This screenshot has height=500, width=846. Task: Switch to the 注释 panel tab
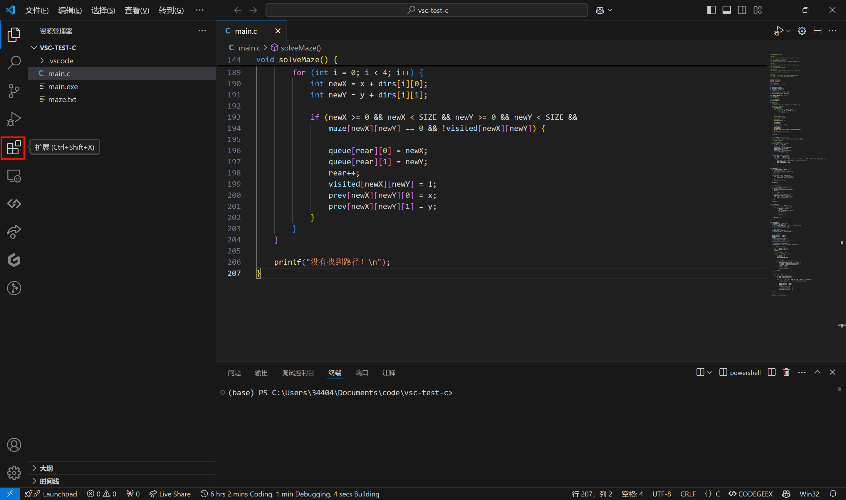389,373
